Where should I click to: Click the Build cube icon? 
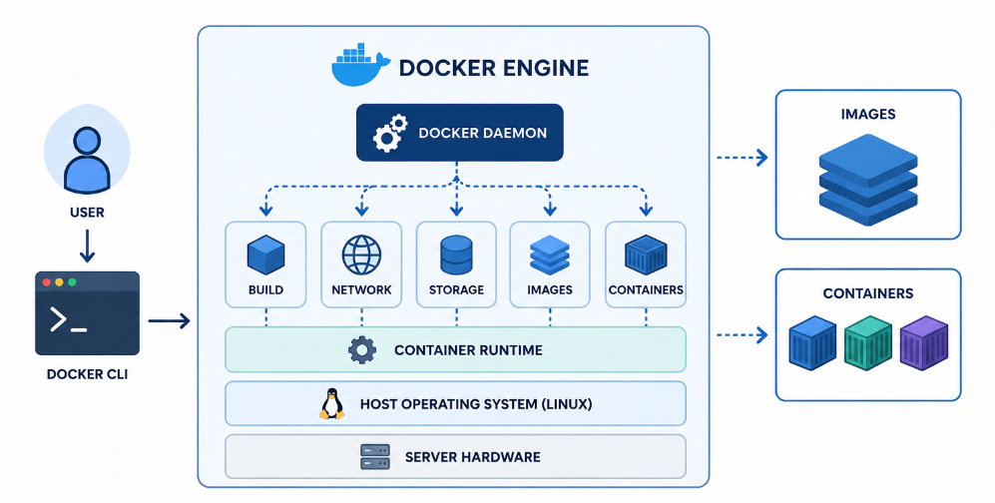pyautogui.click(x=265, y=254)
